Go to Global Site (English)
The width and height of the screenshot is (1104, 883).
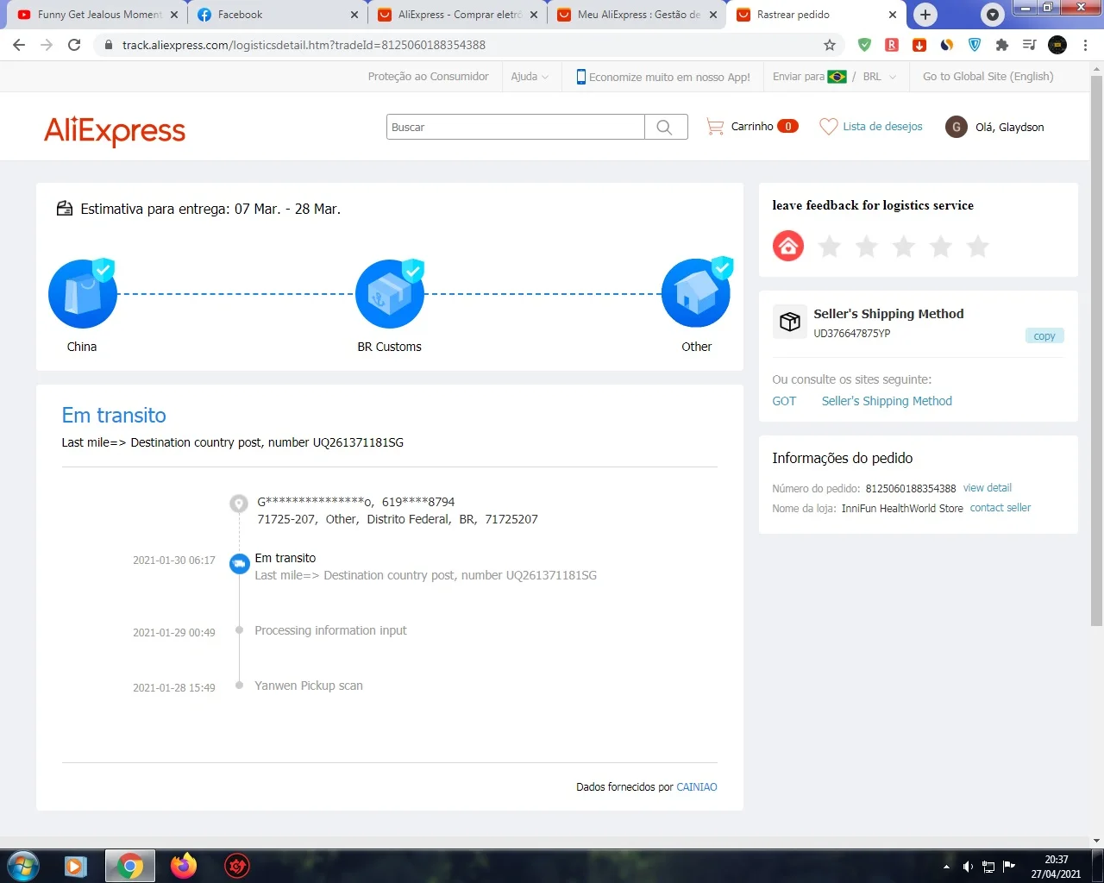(x=988, y=77)
